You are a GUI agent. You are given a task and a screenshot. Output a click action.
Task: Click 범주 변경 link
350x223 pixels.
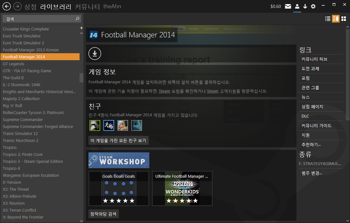(x=312, y=173)
